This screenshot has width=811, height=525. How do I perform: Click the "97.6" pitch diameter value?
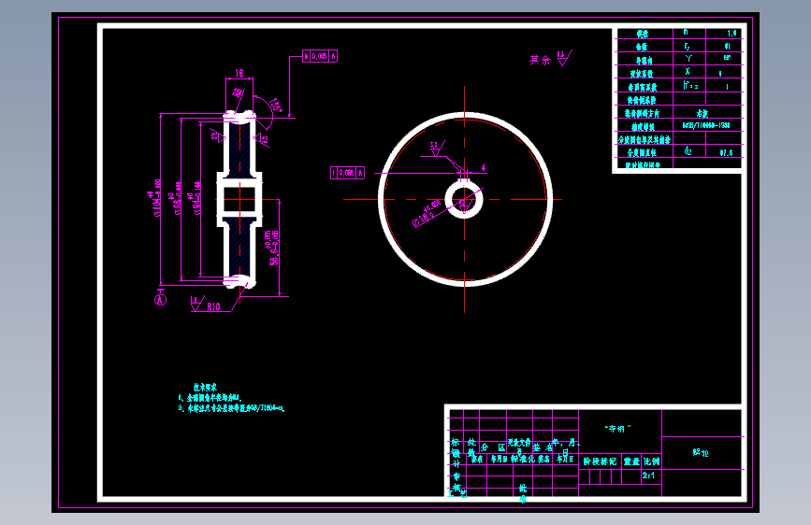726,153
